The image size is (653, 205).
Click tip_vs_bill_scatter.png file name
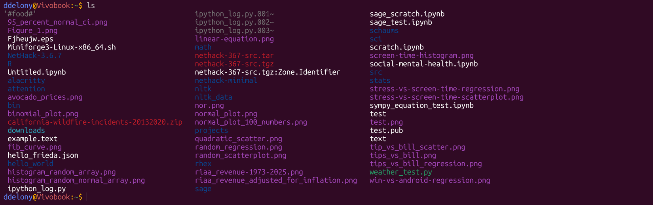pos(418,147)
